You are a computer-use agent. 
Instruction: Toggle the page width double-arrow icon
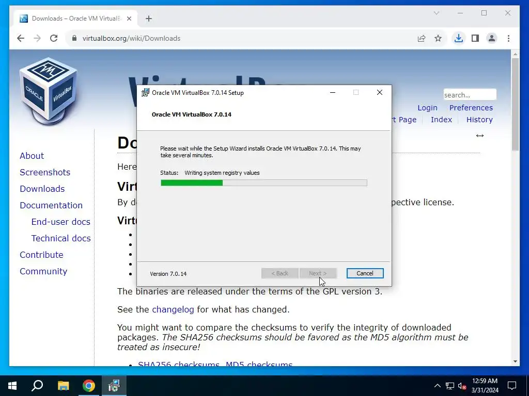(480, 136)
